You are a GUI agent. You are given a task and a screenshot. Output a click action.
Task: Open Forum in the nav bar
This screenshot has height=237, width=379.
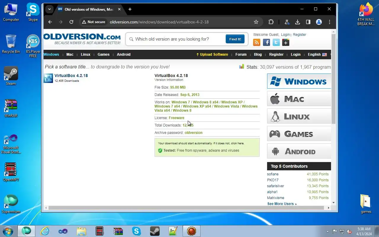(x=241, y=55)
